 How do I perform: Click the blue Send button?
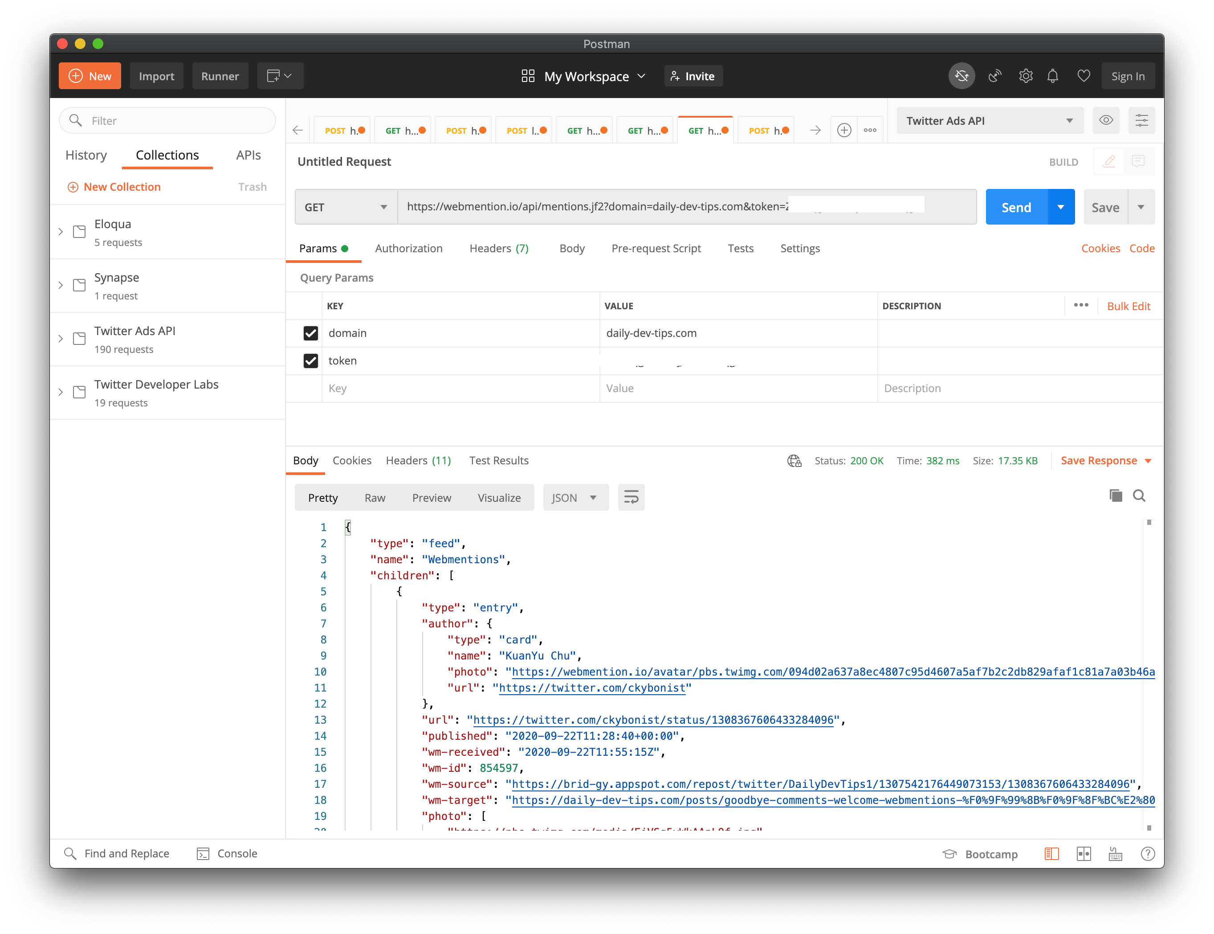click(x=1016, y=207)
